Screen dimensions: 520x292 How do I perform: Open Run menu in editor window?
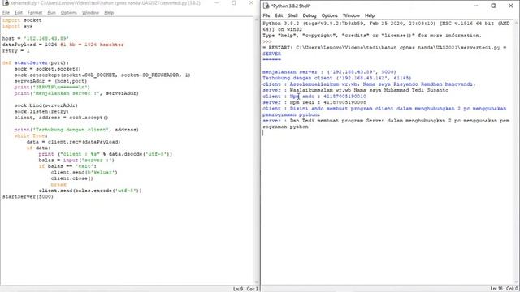point(51,13)
